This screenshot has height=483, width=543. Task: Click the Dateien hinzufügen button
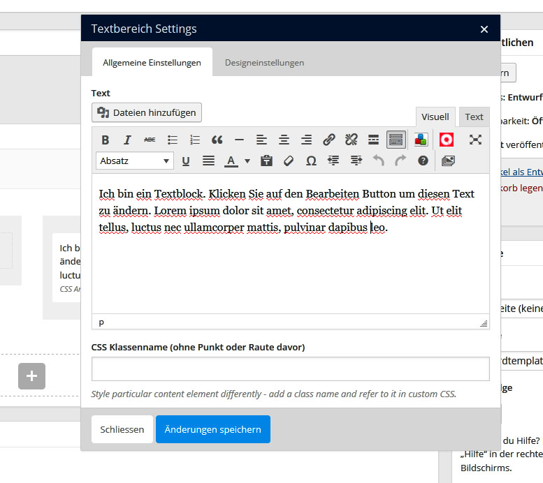click(147, 112)
